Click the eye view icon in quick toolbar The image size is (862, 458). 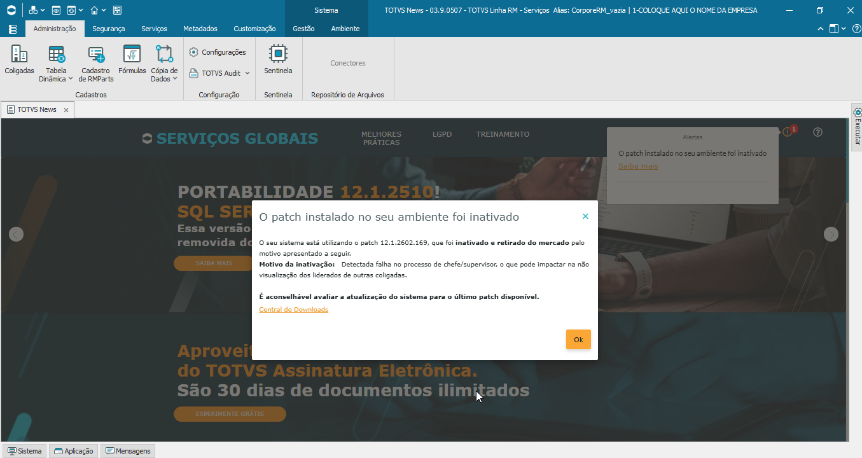pyautogui.click(x=56, y=10)
